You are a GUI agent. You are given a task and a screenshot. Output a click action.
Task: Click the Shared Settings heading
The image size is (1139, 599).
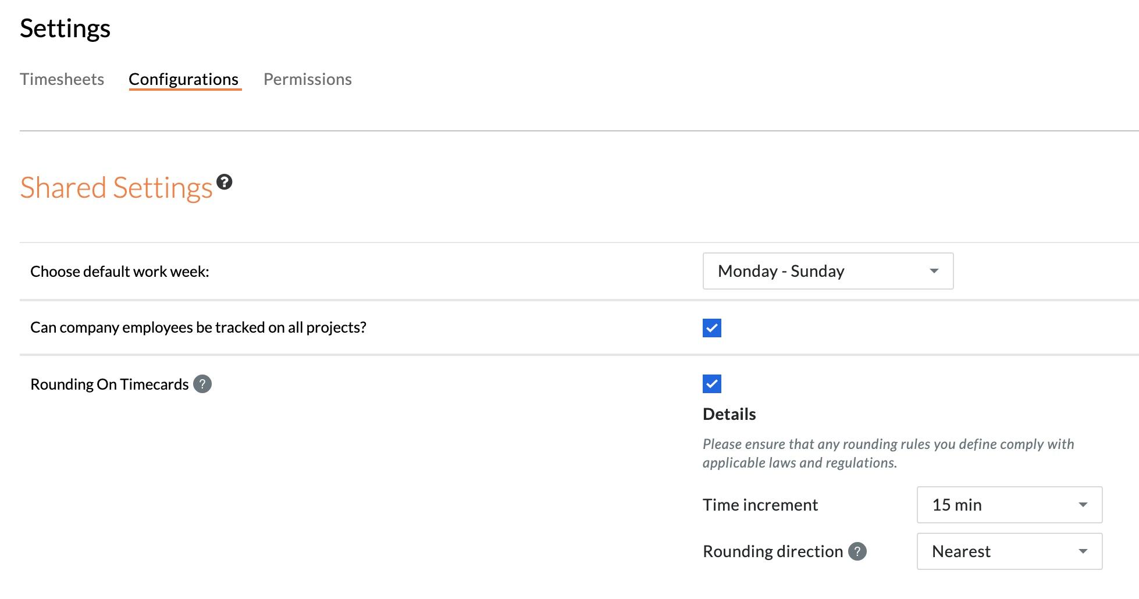(116, 188)
